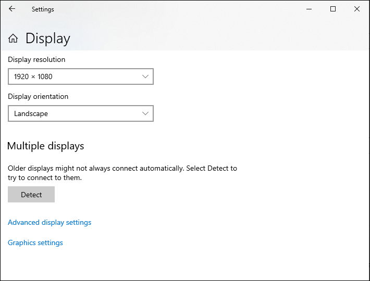The height and width of the screenshot is (281, 370).
Task: Minimize the Settings window
Action: [309, 9]
